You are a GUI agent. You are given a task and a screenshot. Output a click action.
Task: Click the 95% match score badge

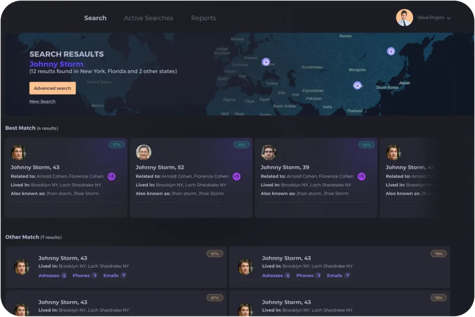(x=241, y=145)
